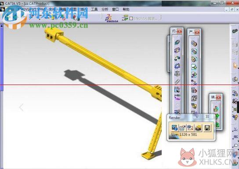Click the top icon in small third floating toolbar
The image size is (239, 169).
216,109
